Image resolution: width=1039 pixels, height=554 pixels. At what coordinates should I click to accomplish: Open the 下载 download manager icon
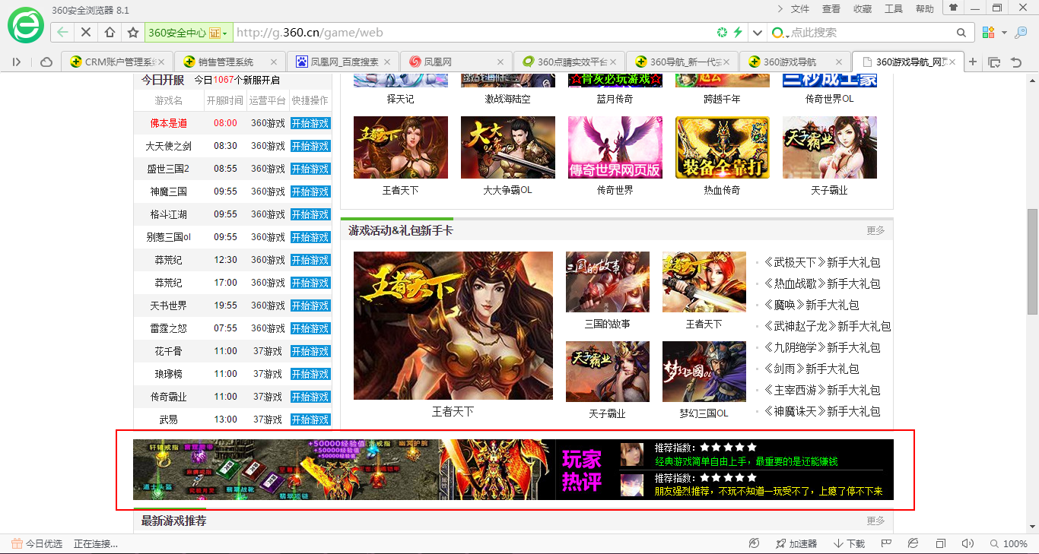[851, 543]
